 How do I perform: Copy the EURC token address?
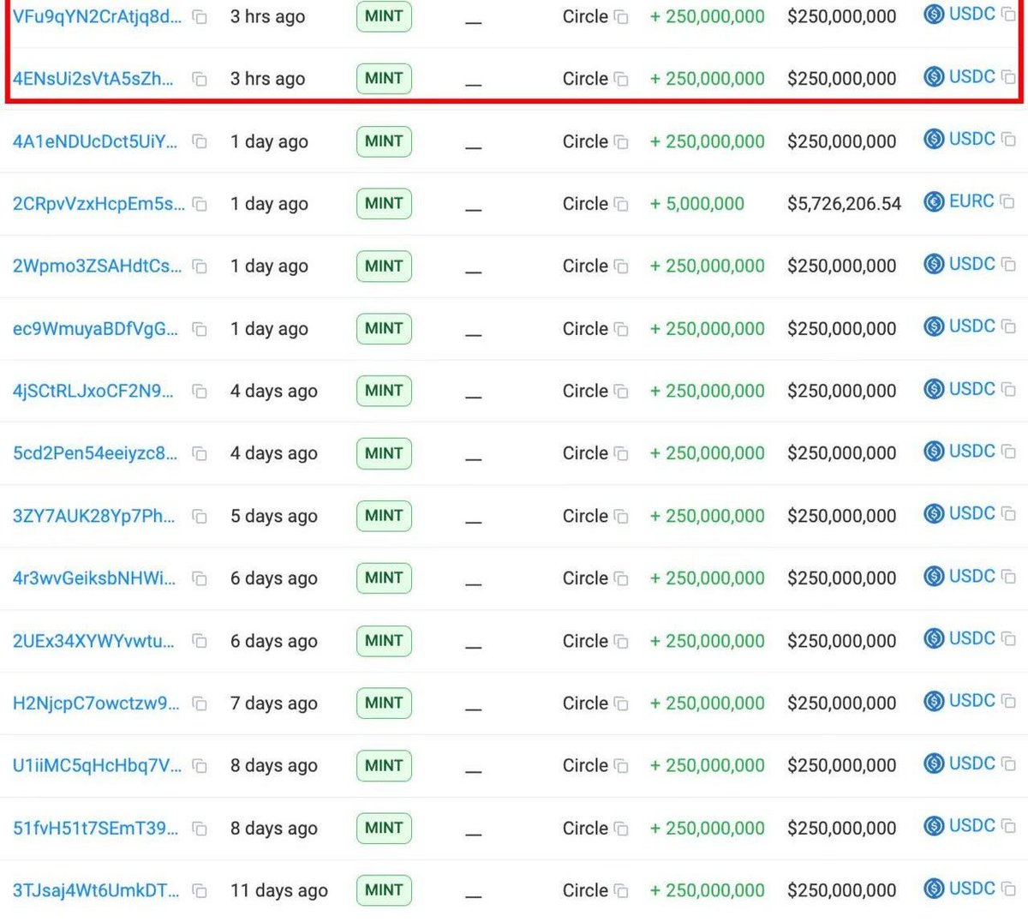(x=1007, y=202)
